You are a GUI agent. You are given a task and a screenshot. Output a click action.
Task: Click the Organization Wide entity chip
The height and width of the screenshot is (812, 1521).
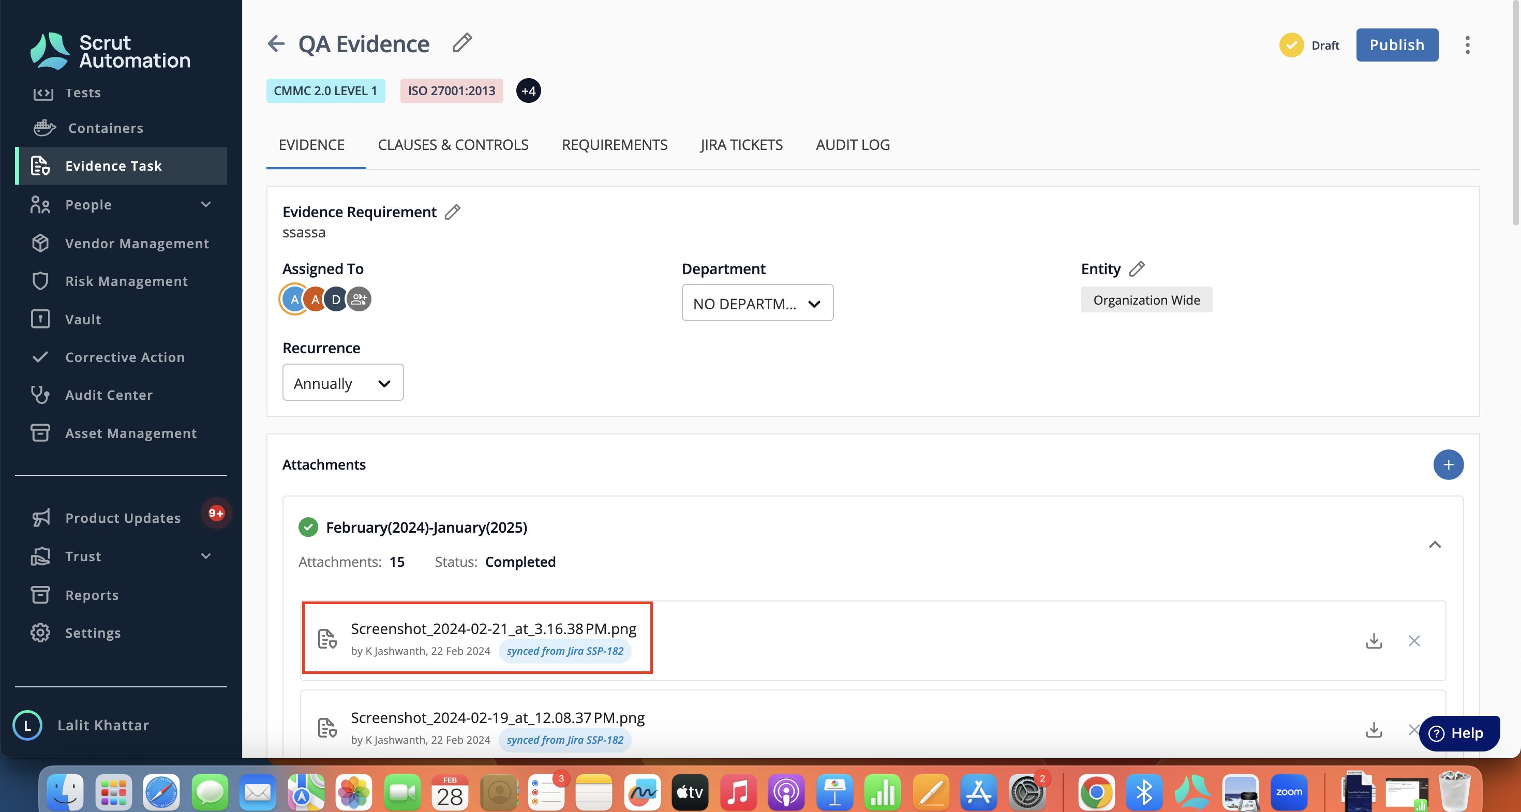coord(1146,300)
